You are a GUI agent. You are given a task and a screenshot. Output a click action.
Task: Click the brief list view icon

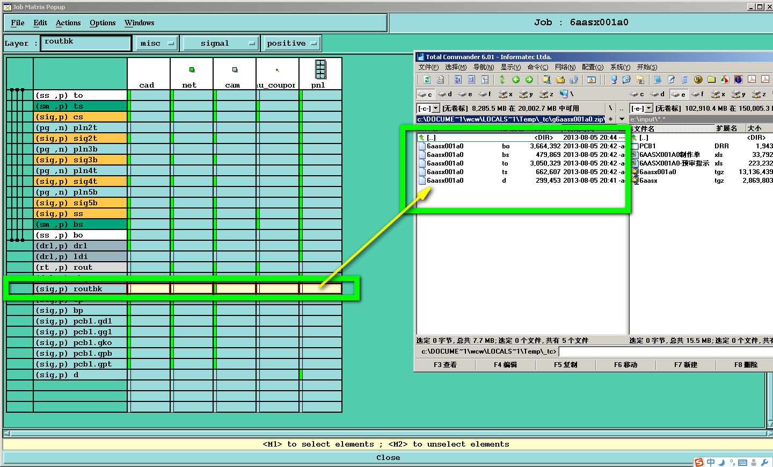pyautogui.click(x=458, y=80)
